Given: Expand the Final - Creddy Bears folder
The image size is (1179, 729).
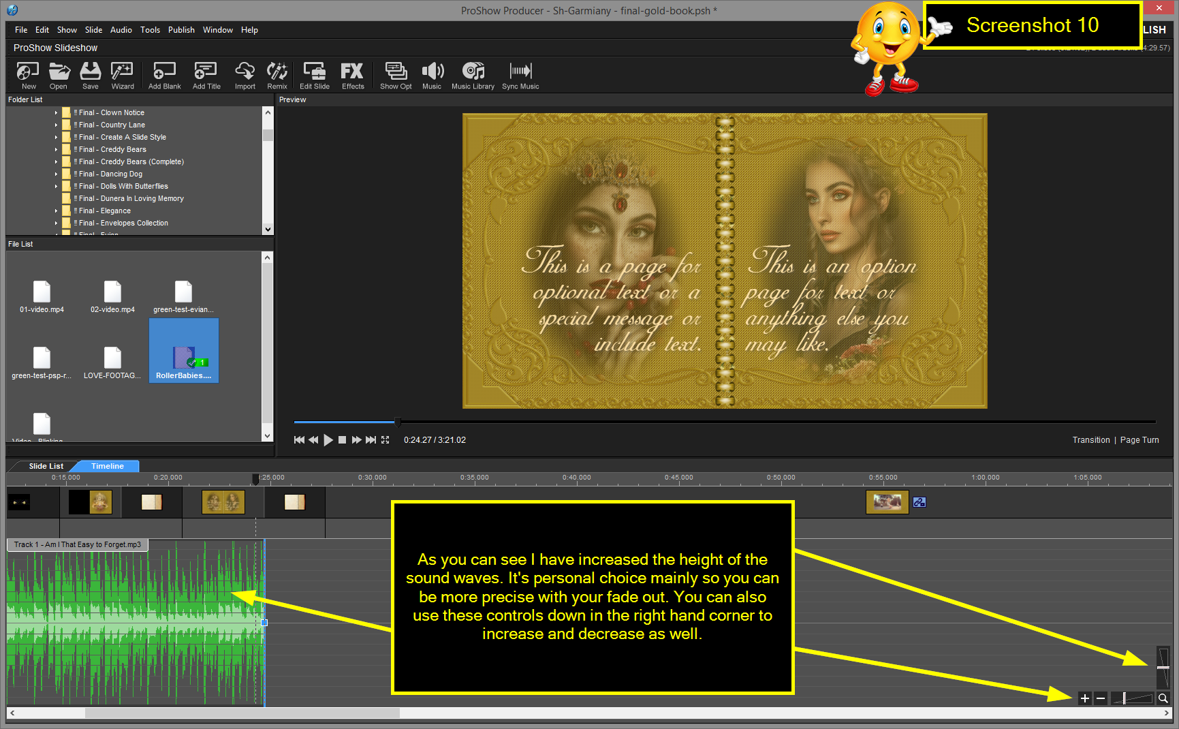Looking at the screenshot, I should click(56, 150).
